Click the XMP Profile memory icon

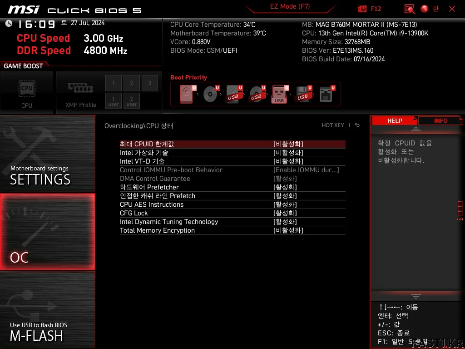[x=81, y=88]
